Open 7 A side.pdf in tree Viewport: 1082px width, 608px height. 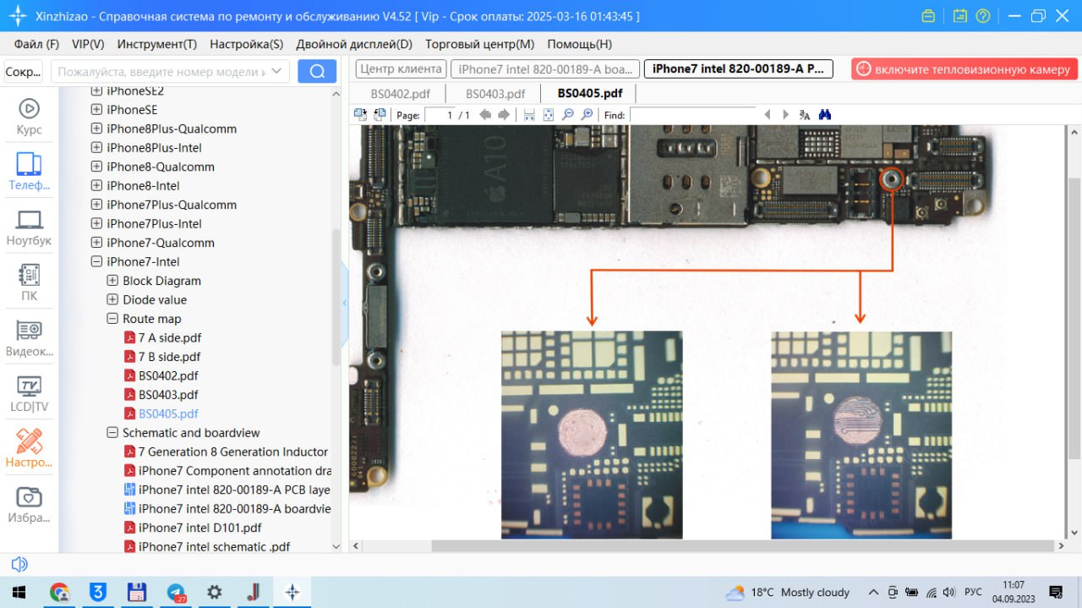[170, 337]
